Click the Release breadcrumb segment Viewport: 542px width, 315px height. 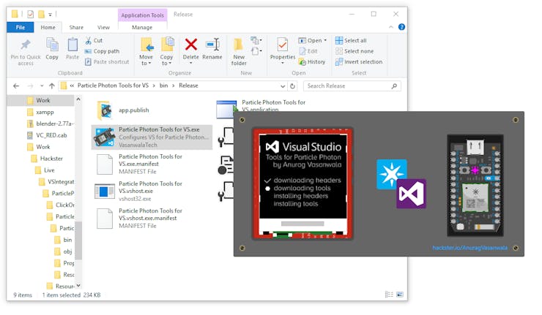click(x=188, y=86)
